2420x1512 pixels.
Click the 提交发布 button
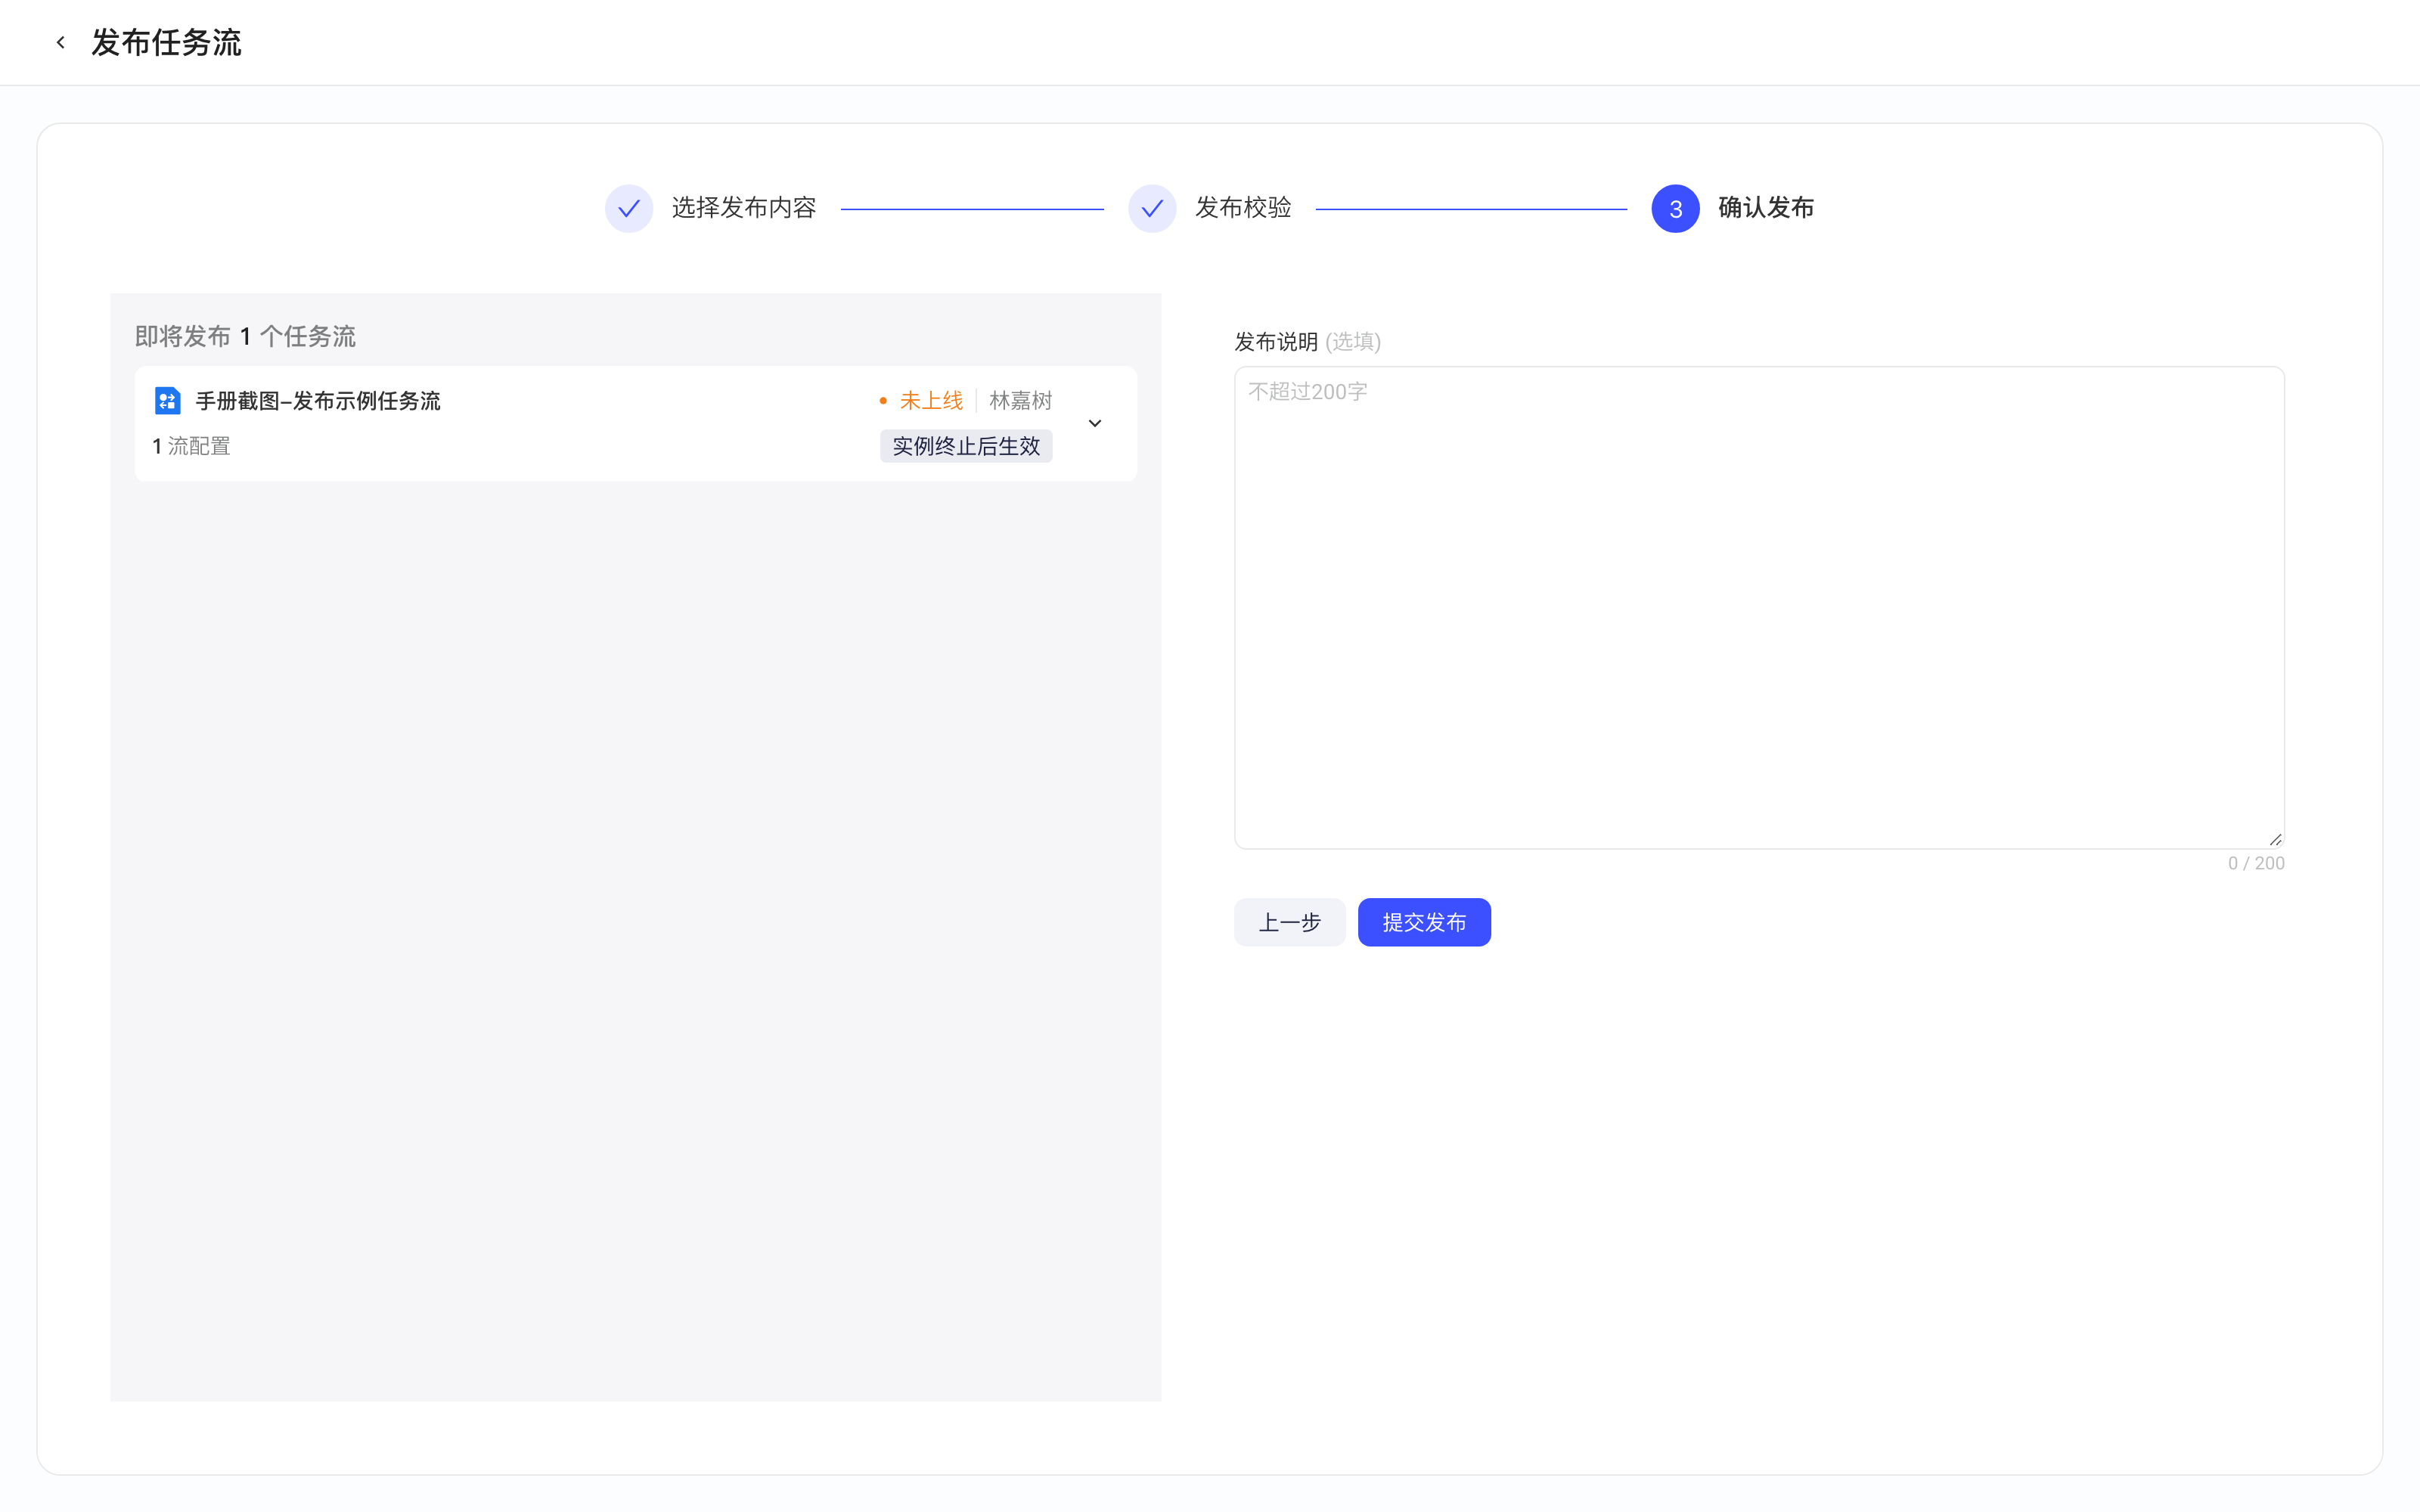1424,922
